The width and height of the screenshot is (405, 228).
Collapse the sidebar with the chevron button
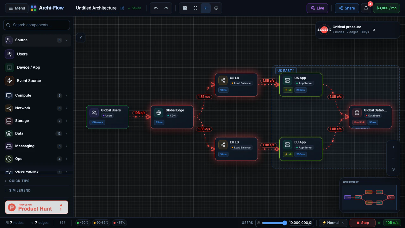tap(81, 38)
